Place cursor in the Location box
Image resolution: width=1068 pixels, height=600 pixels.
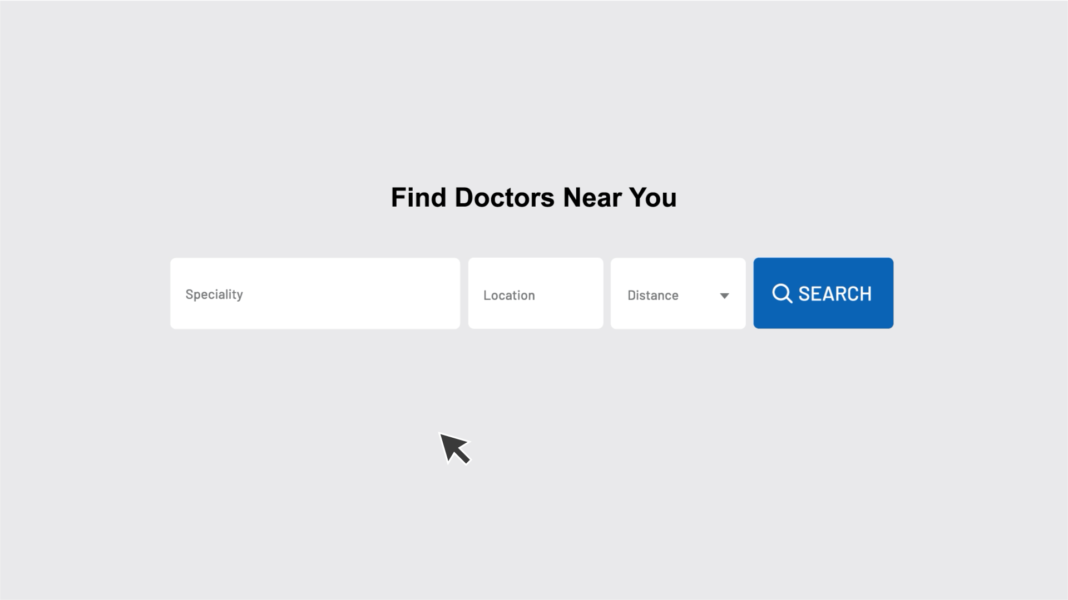(536, 293)
